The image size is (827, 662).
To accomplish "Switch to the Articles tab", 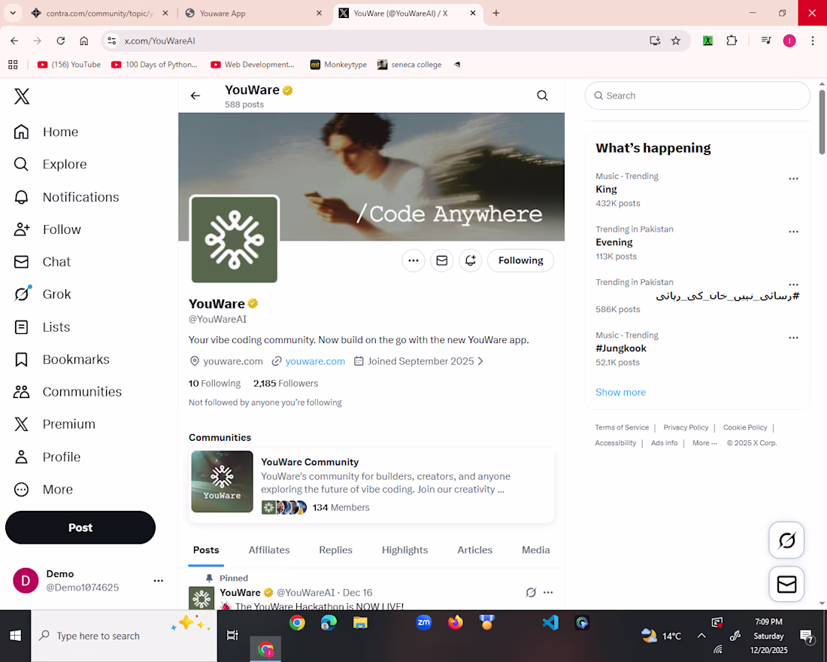I will pyautogui.click(x=474, y=550).
